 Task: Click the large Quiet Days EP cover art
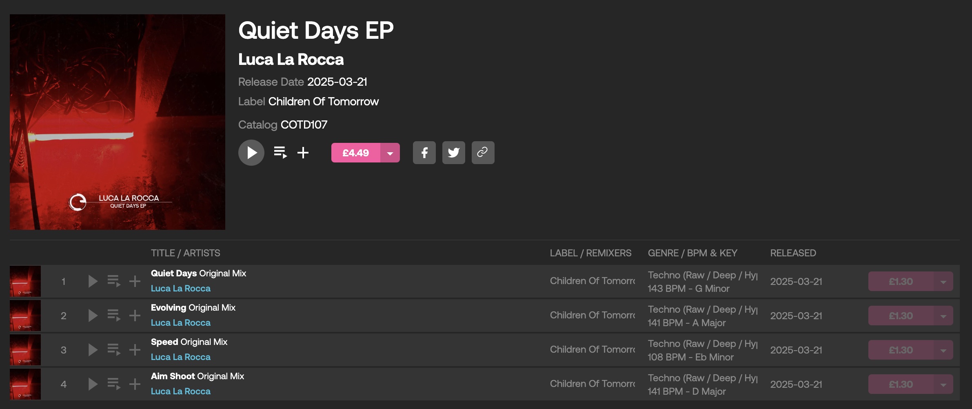(x=118, y=122)
